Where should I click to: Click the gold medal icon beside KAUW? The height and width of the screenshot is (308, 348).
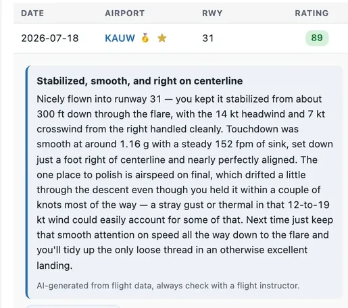[x=145, y=38]
